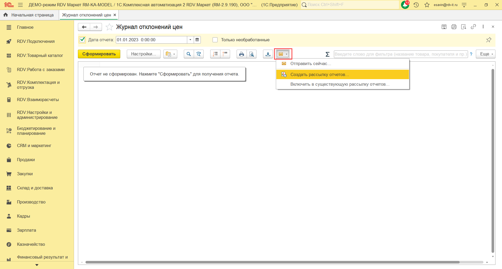
Task: Click the save report download icon
Action: pyautogui.click(x=268, y=54)
